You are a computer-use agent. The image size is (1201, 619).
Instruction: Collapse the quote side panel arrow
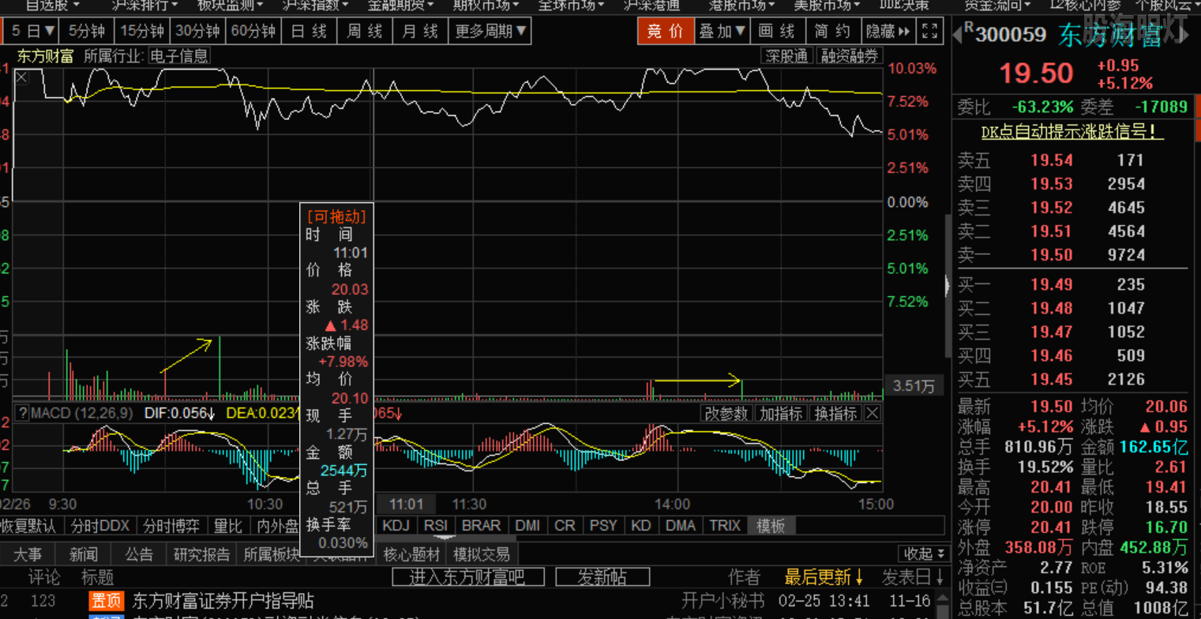(x=948, y=286)
